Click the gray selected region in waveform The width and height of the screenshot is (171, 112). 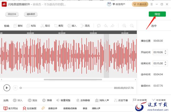[106, 56]
